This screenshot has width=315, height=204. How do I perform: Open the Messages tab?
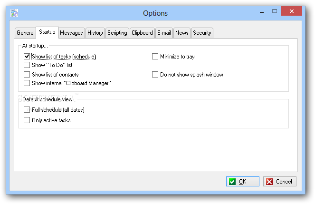pyautogui.click(x=72, y=33)
